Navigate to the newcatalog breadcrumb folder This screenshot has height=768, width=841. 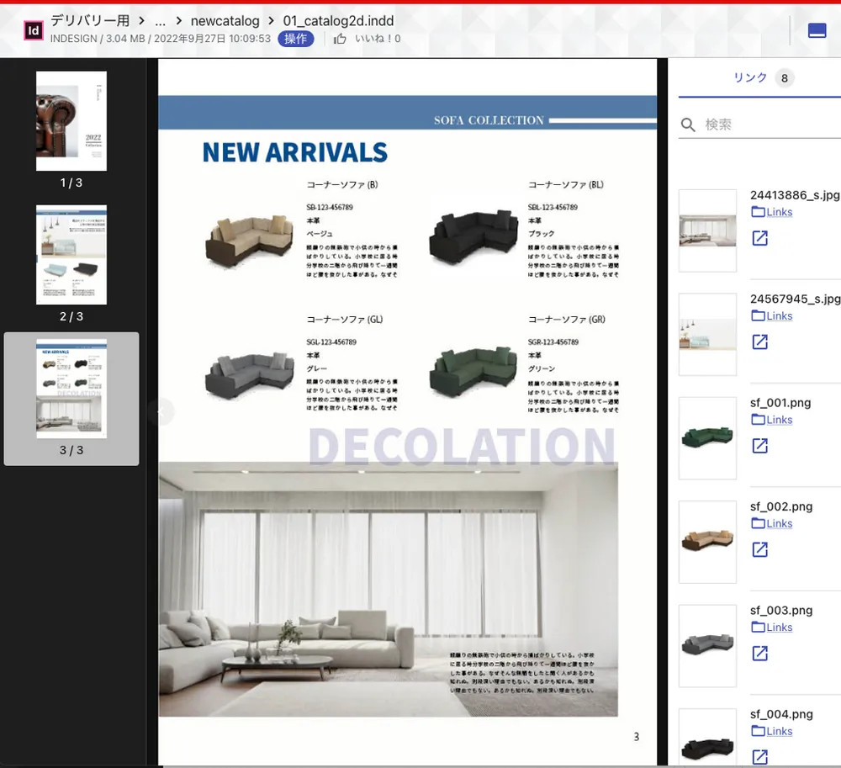coord(224,21)
